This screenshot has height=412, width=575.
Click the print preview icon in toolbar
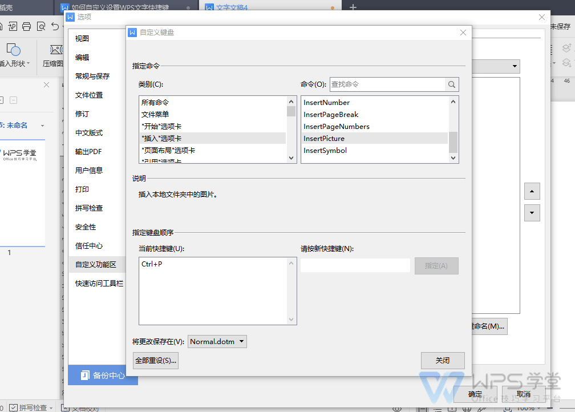point(41,26)
